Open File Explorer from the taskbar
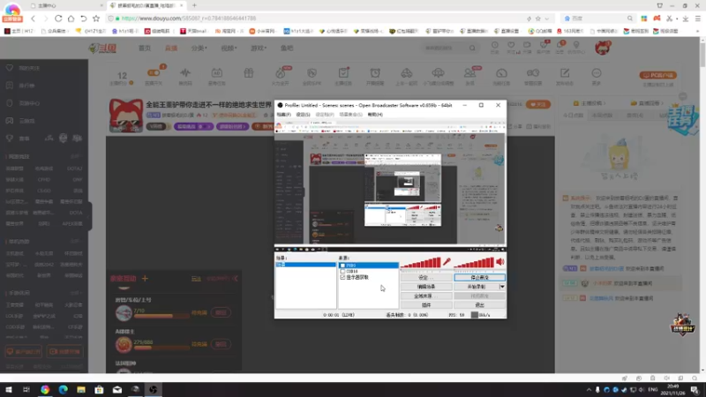Image resolution: width=706 pixels, height=397 pixels. click(x=81, y=389)
